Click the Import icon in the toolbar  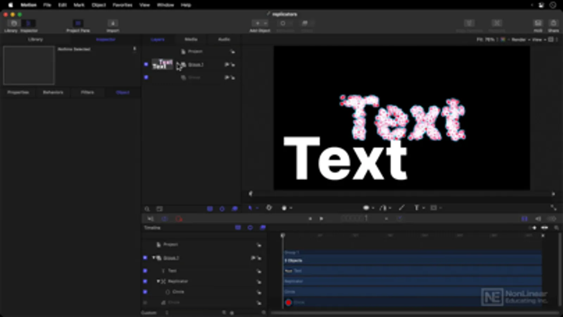[x=113, y=24]
